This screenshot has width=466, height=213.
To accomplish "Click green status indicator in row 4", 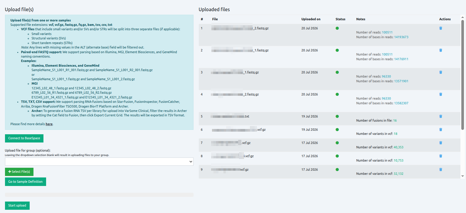I will (337, 94).
